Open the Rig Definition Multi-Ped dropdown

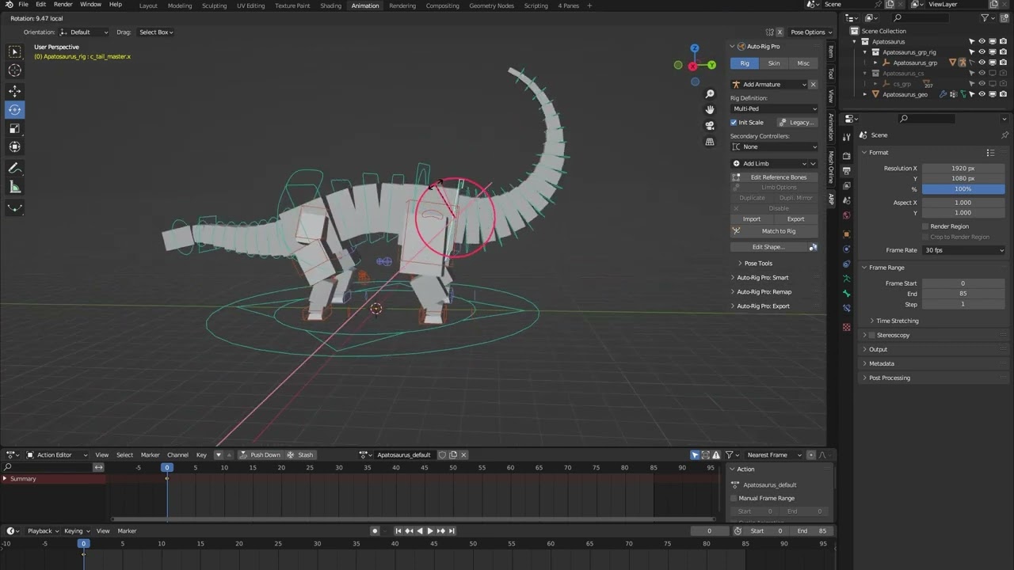774,108
